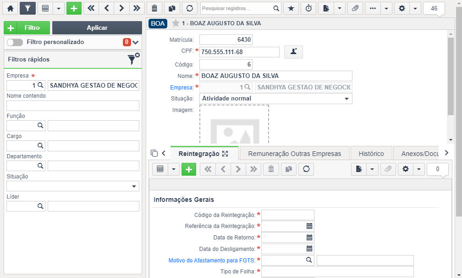Clear quick filters with funnel icon
462x278 pixels.
point(133,59)
